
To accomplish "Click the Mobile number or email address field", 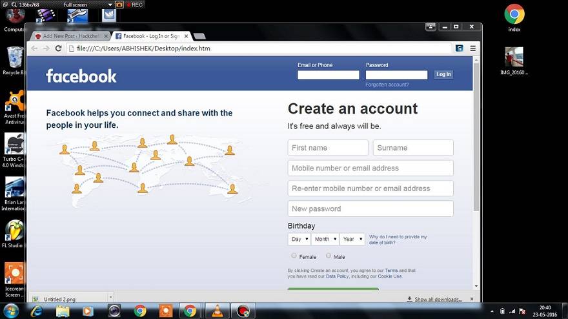I will pos(370,168).
